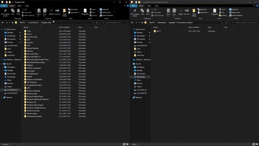Screen dimensions: 259x146
Task: Click History in Program Files window ribbon
Action: coord(93,15)
